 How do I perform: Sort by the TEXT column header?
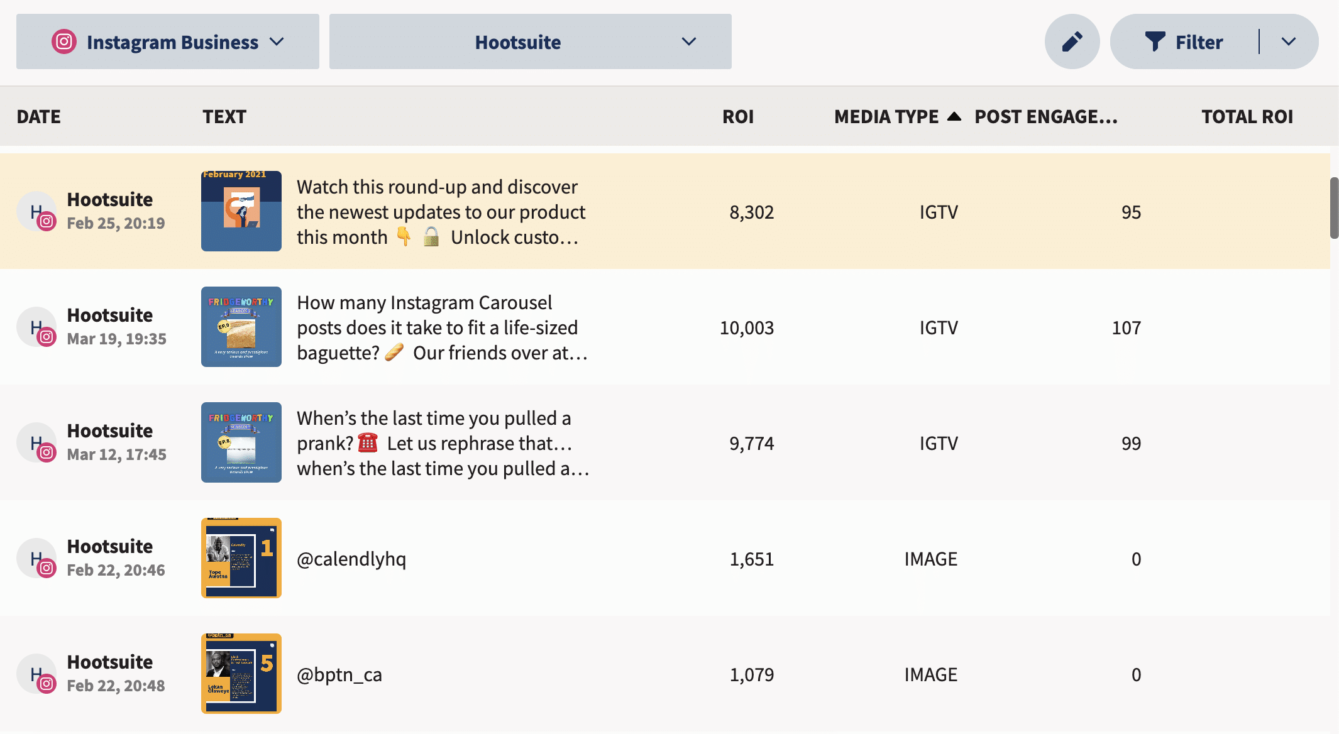[224, 116]
